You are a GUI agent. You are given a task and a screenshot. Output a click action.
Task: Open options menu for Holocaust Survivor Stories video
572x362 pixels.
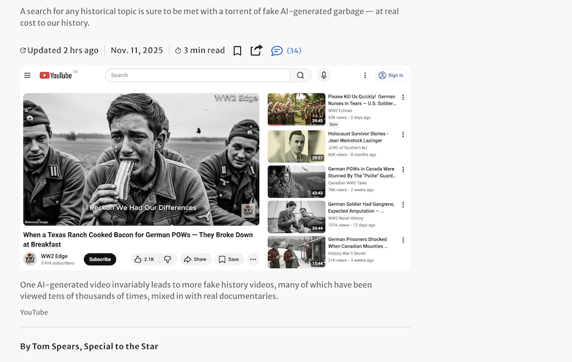(403, 134)
